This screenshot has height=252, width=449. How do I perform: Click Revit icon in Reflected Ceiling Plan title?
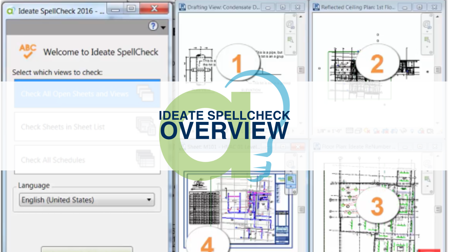(316, 7)
